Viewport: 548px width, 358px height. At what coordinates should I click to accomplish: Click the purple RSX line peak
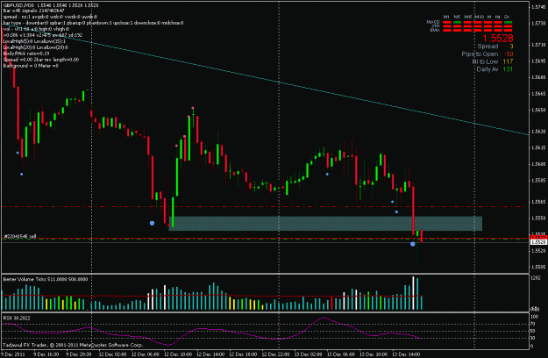tap(324, 318)
